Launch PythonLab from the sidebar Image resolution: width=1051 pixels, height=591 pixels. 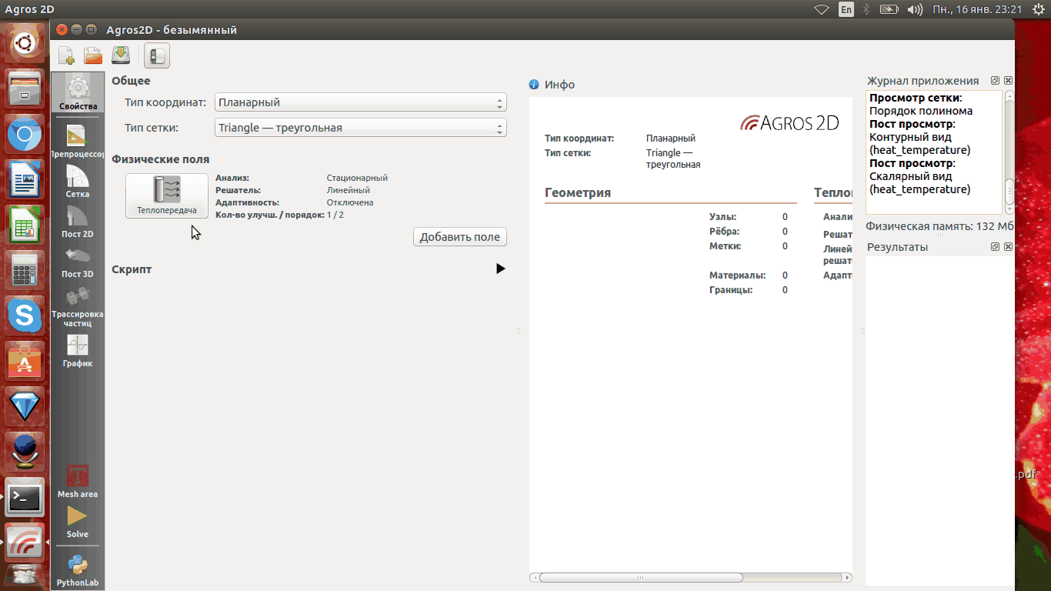pos(78,570)
